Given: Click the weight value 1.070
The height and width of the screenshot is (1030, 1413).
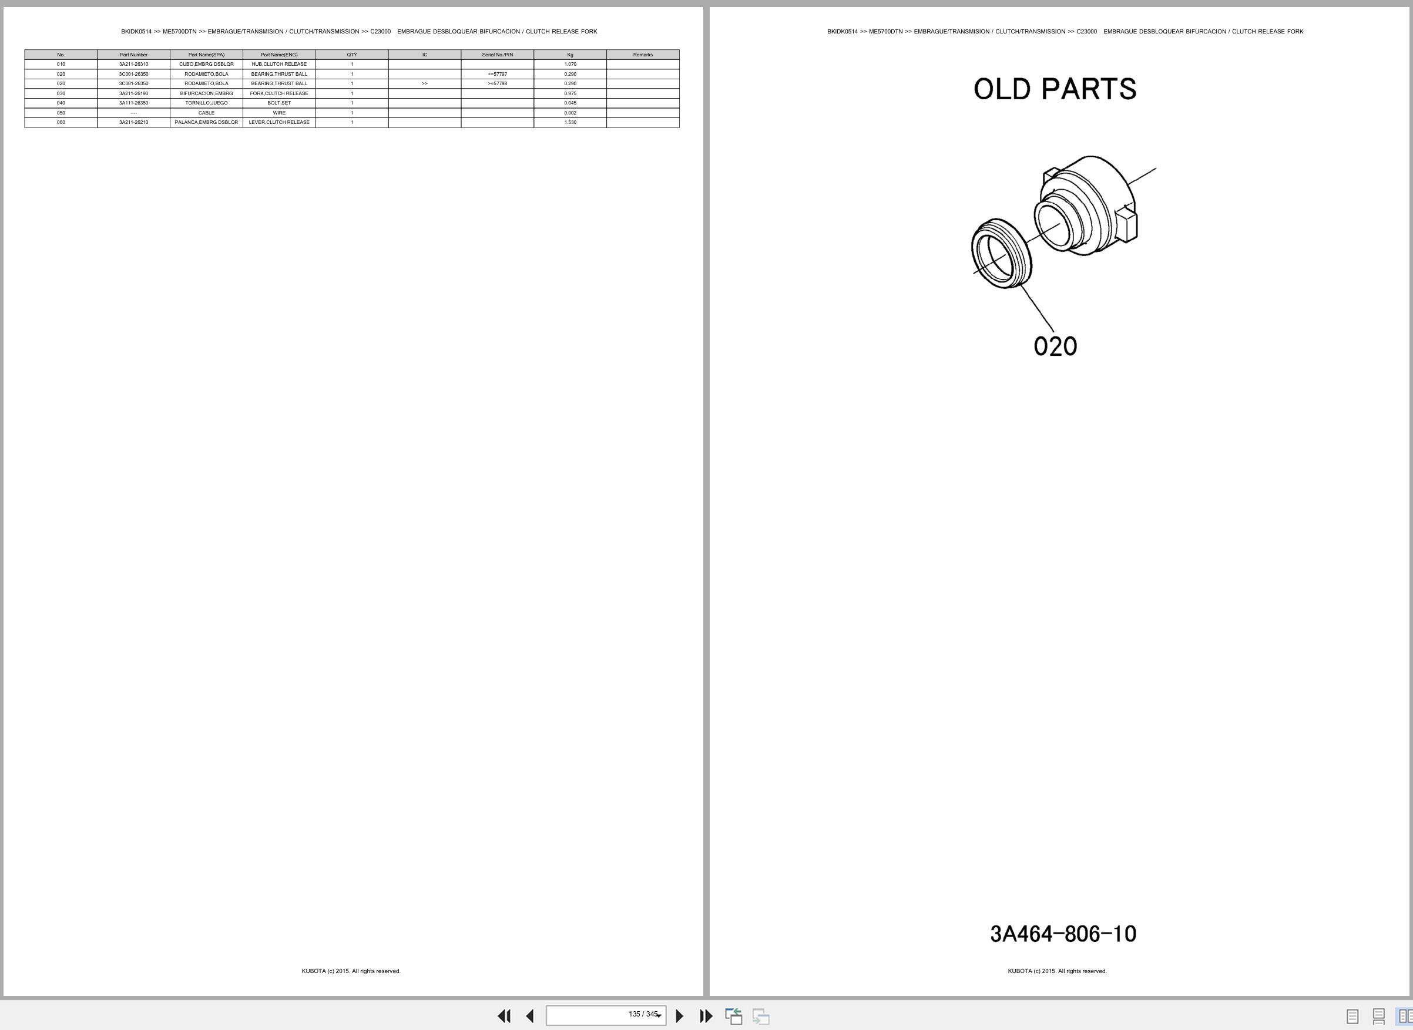Looking at the screenshot, I should pyautogui.click(x=570, y=64).
